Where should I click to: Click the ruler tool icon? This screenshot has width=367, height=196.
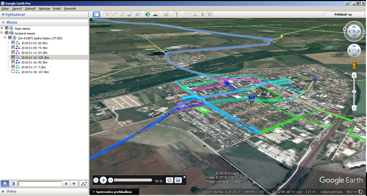[x=177, y=14]
